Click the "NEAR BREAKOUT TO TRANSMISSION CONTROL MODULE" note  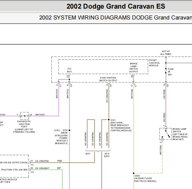click(x=121, y=128)
